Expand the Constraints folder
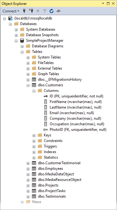This screenshot has height=210, width=117. coord(34,141)
